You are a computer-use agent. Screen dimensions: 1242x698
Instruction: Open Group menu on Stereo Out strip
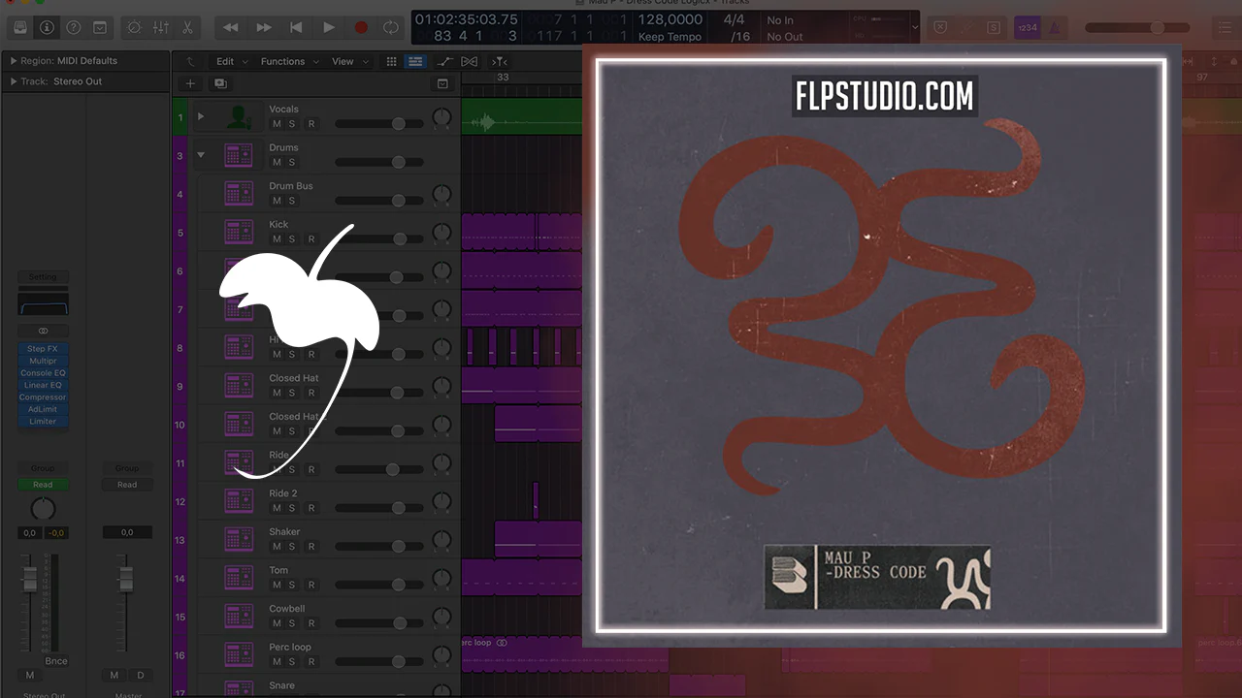pyautogui.click(x=43, y=468)
